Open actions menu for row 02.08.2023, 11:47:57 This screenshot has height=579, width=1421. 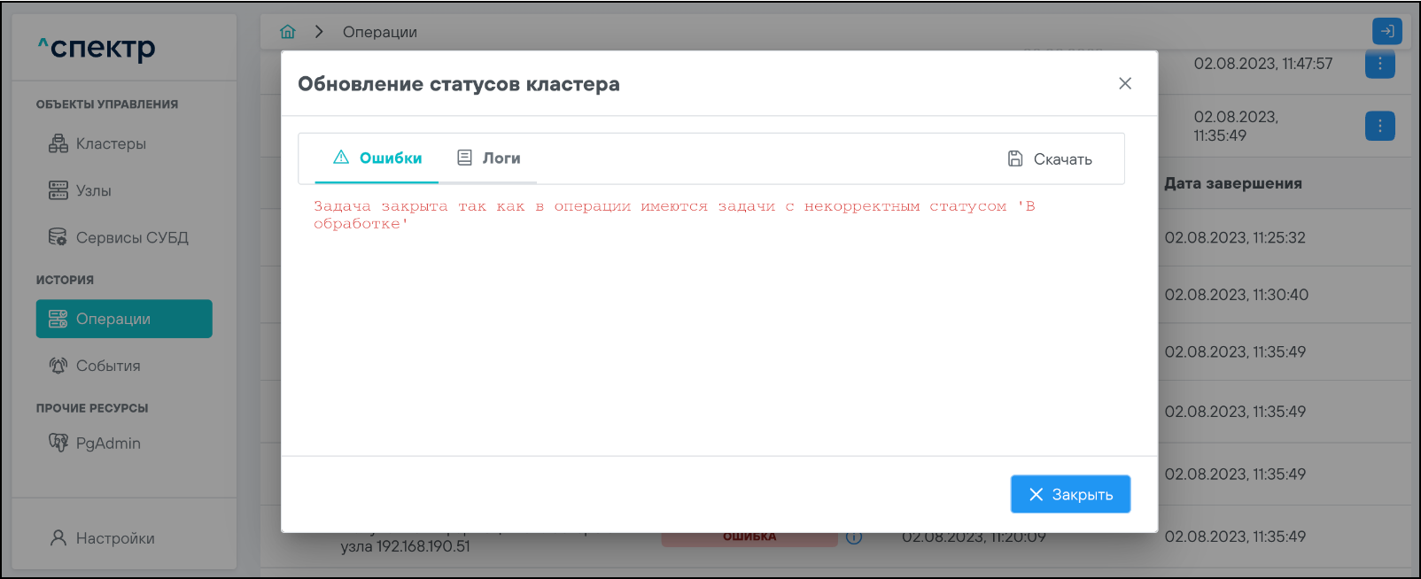1380,64
